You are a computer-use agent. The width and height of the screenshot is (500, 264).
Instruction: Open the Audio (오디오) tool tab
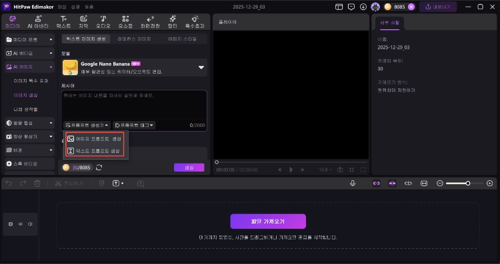pos(103,22)
